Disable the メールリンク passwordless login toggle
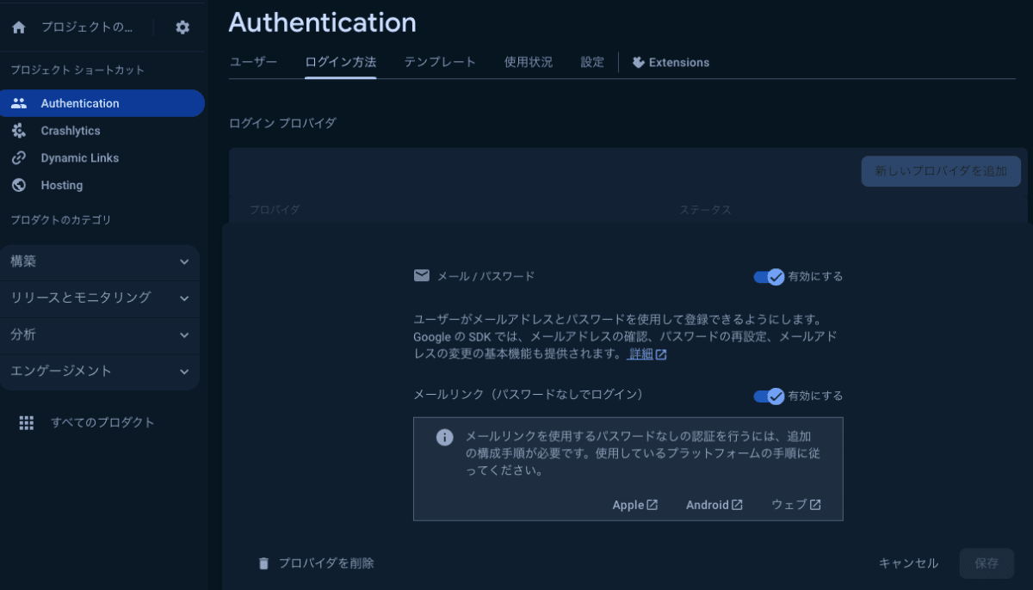This screenshot has width=1033, height=590. click(x=769, y=396)
